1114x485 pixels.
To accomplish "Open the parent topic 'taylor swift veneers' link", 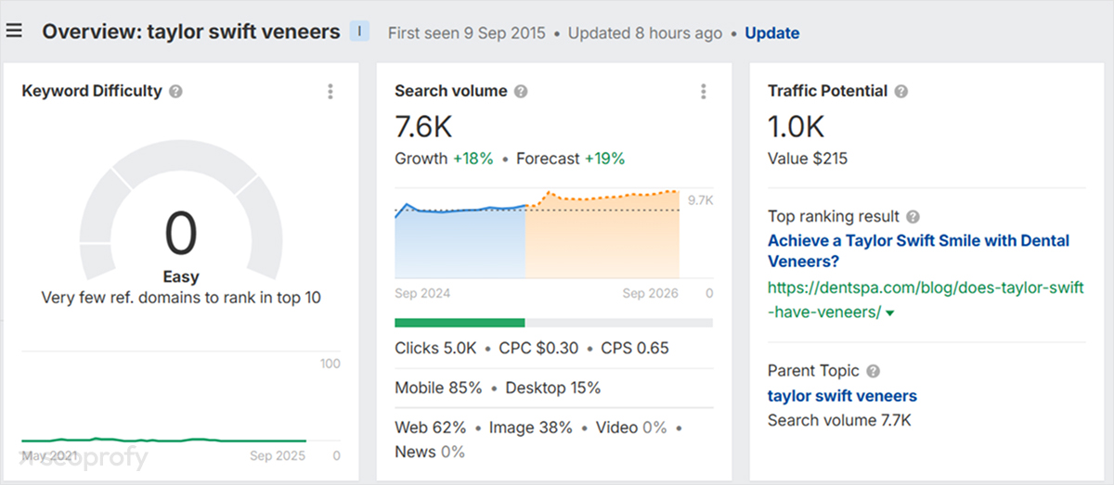I will (x=842, y=396).
